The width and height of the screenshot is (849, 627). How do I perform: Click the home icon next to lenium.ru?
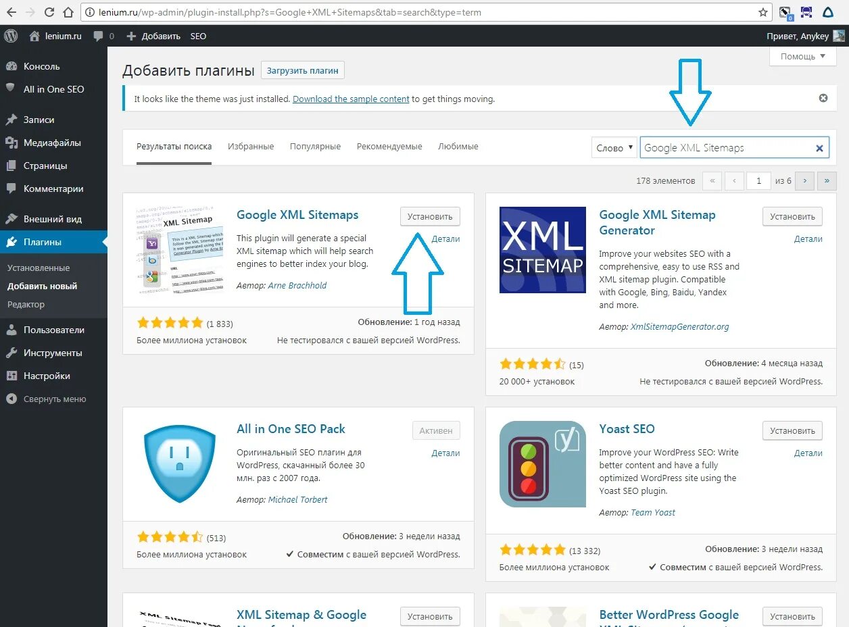tap(32, 36)
